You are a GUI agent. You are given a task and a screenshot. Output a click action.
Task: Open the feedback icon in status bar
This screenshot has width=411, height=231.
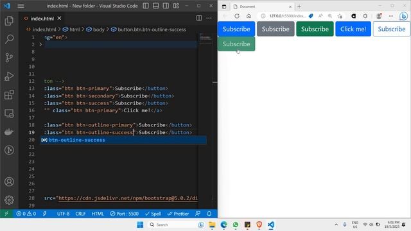[x=198, y=214]
